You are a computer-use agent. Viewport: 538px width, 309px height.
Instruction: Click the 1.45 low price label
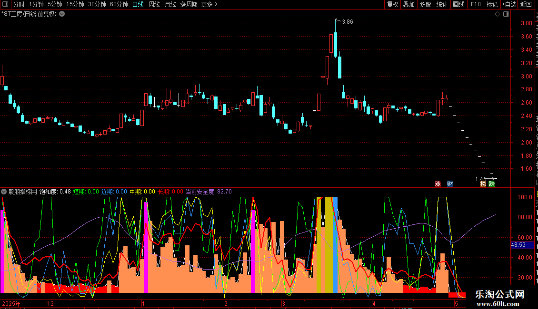point(481,179)
